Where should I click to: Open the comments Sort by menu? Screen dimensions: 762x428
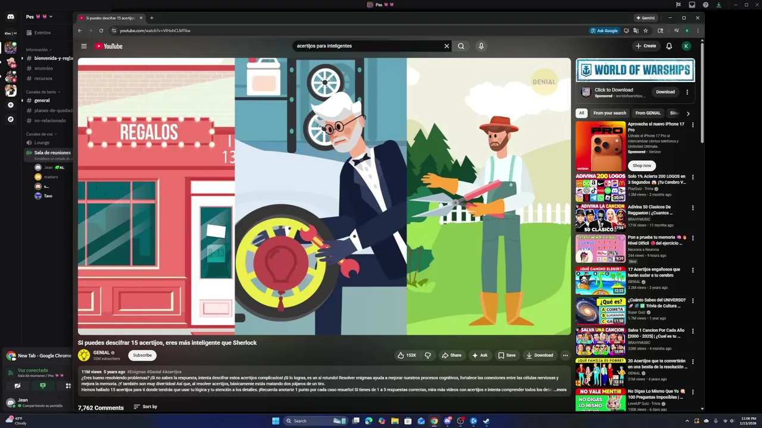pyautogui.click(x=145, y=407)
